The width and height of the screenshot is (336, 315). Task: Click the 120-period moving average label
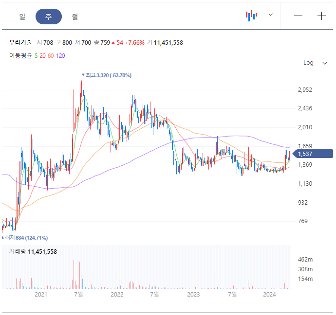[x=60, y=56]
